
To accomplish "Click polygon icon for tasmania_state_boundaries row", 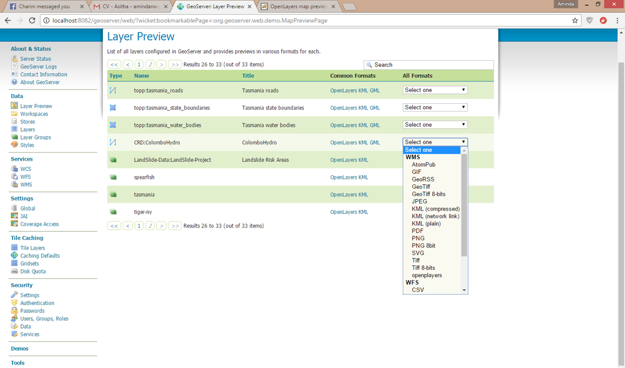I will [x=113, y=108].
